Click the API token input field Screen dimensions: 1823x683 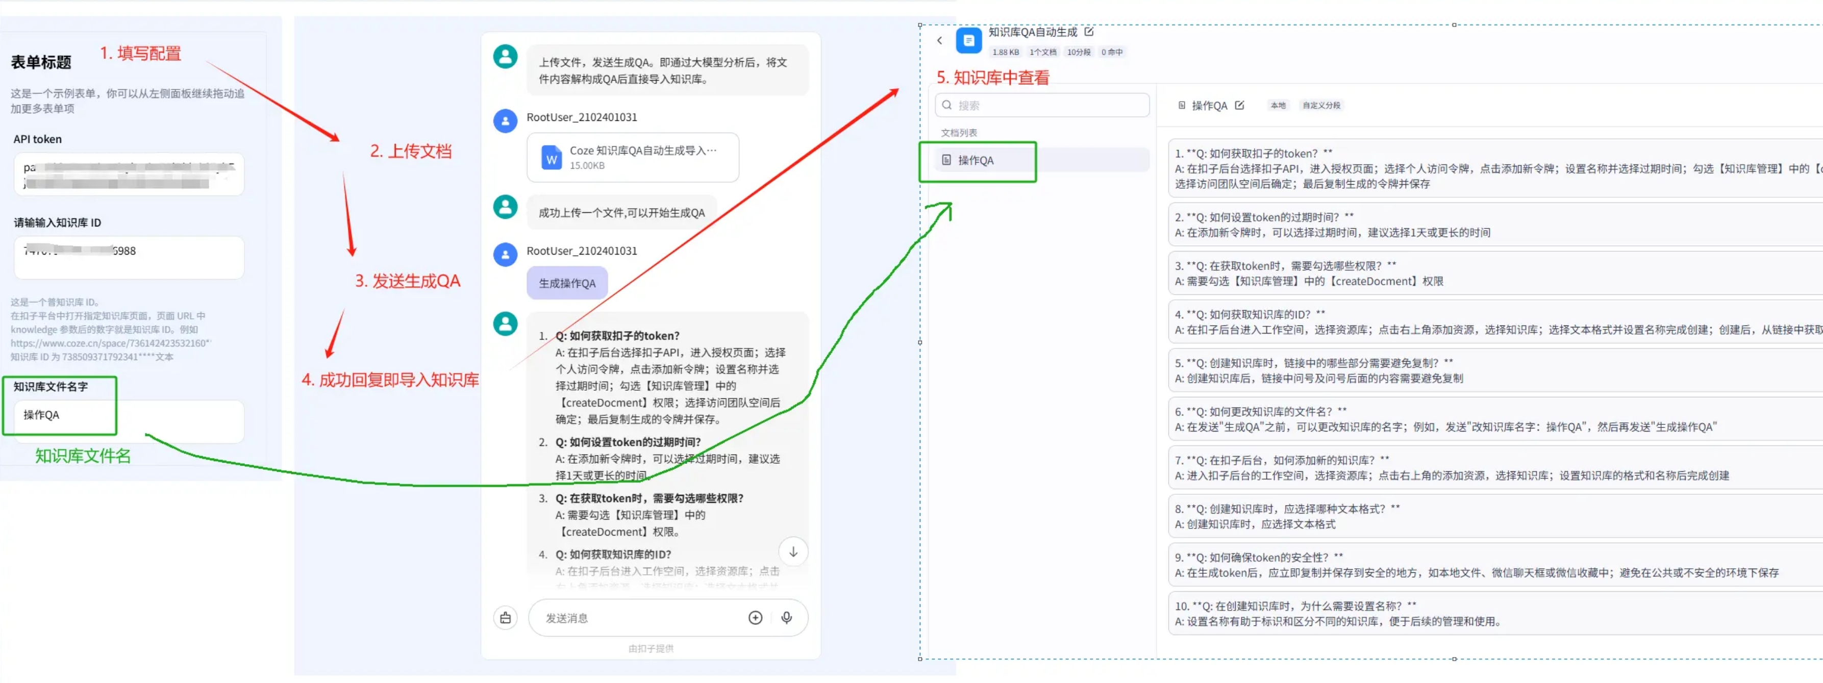tap(129, 174)
